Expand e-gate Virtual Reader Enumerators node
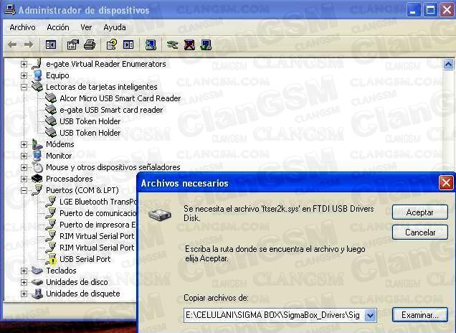Viewport: 456px width, 333px height. coord(24,64)
